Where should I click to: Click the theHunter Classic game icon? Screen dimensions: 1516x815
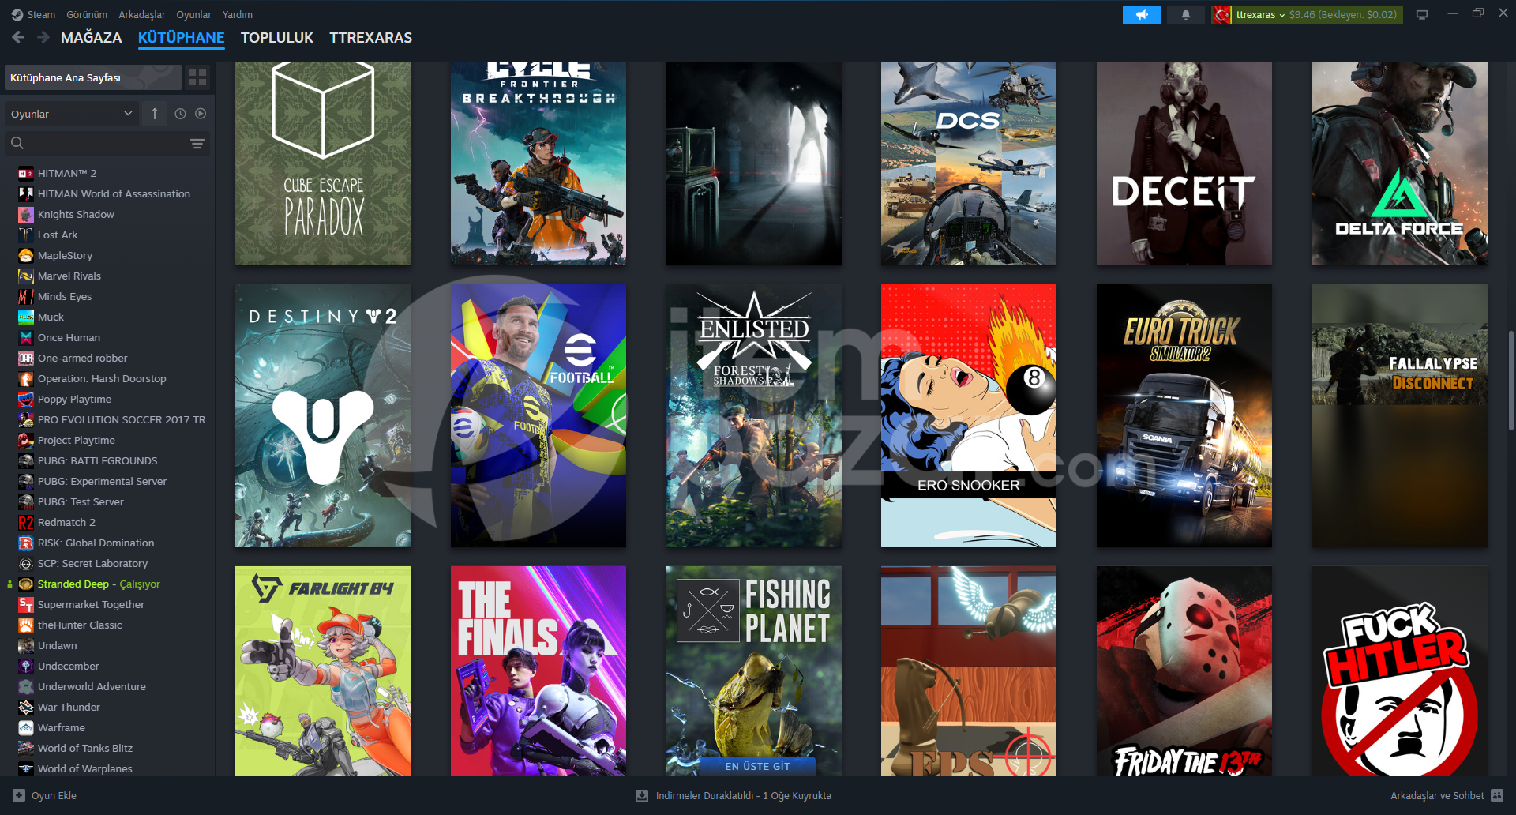(x=26, y=625)
